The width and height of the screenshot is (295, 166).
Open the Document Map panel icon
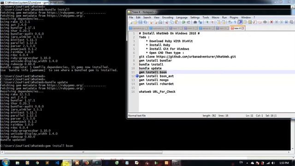click(250, 23)
